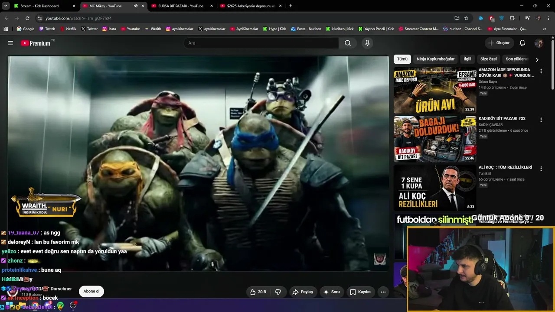Screen dimensions: 555x312
Task: Play the AMAZON İADE DEPOSU thumbnail
Action: point(435,90)
